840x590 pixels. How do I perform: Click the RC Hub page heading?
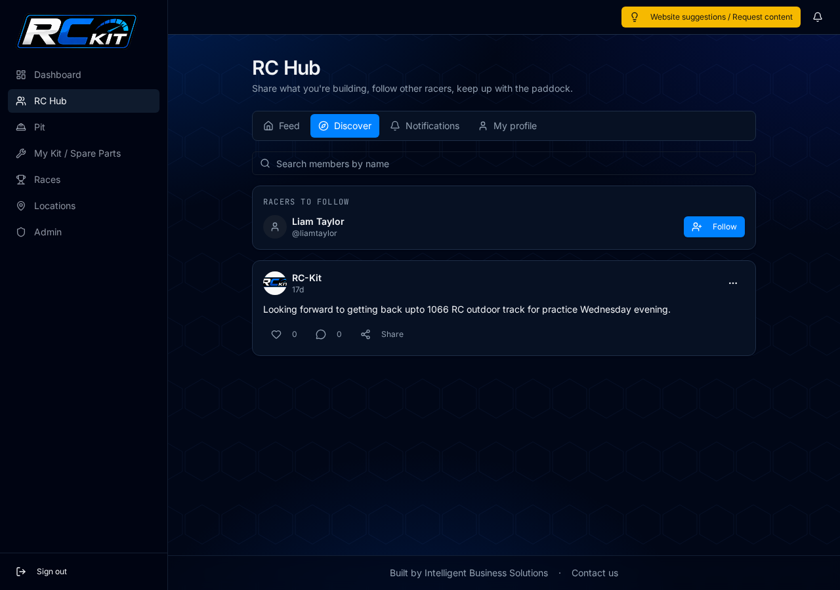tap(286, 68)
